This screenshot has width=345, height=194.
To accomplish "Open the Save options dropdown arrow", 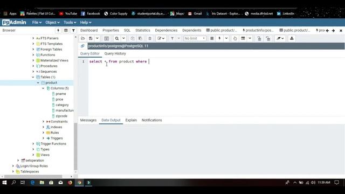I will (97, 38).
